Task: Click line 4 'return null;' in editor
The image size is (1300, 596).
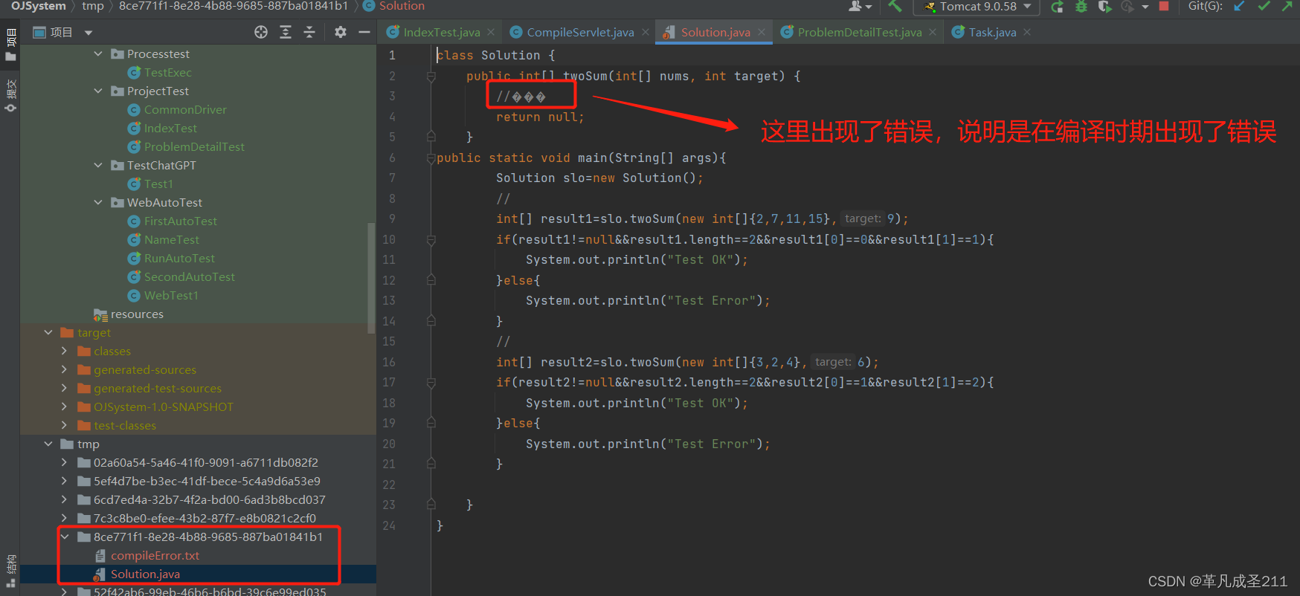Action: pyautogui.click(x=540, y=117)
